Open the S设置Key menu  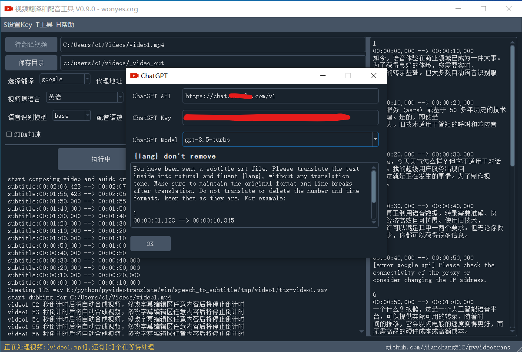click(x=18, y=25)
